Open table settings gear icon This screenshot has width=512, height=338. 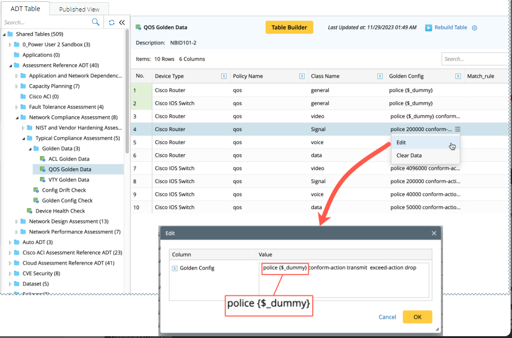(475, 28)
